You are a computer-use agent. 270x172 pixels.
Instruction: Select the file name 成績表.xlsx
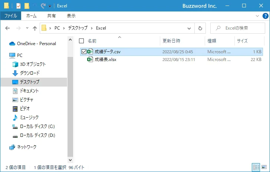106,60
